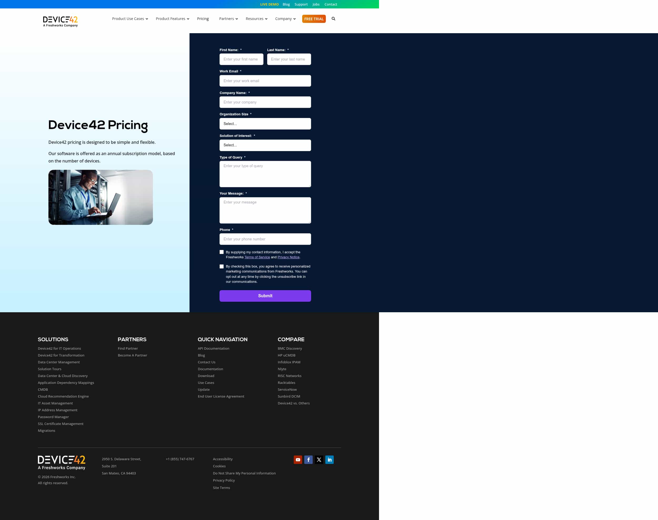Open the Organization Size dropdown
This screenshot has height=520, width=658.
265,123
